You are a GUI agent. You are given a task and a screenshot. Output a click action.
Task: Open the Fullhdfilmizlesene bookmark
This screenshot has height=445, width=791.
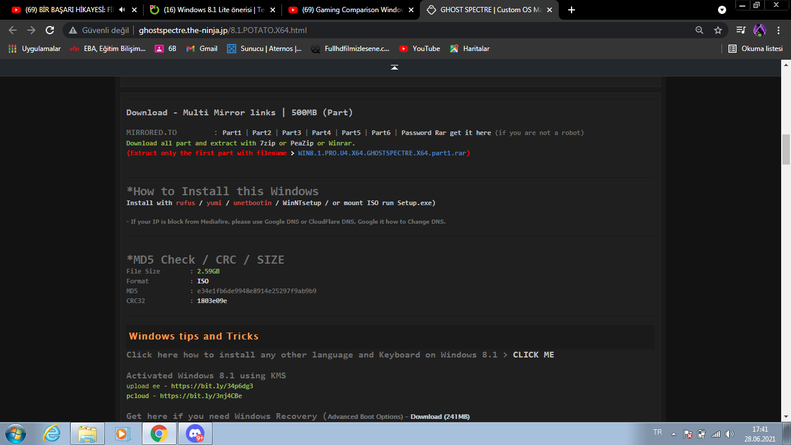350,49
